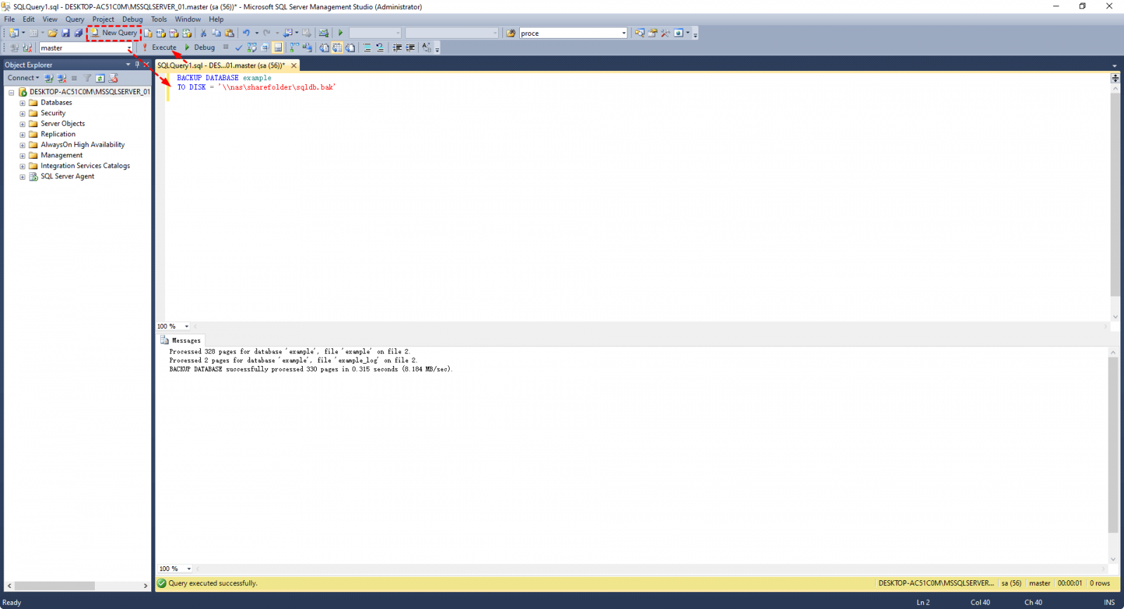Image resolution: width=1124 pixels, height=609 pixels.
Task: Click the Change Connection icon
Action: point(27,48)
